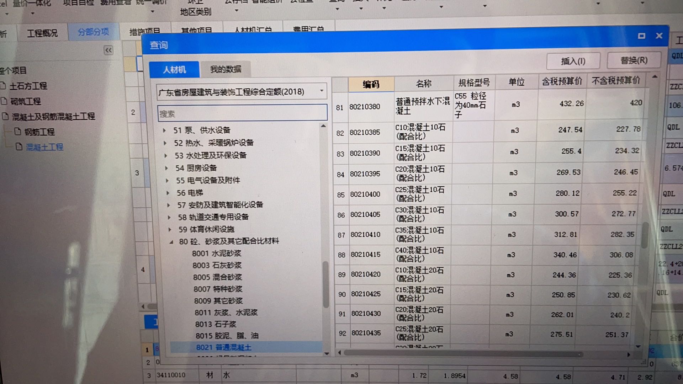Click the 不含税预算价 column header
683x384 pixels.
pos(616,81)
